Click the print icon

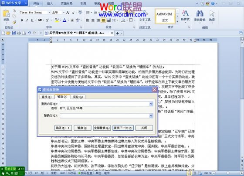tap(19, 33)
